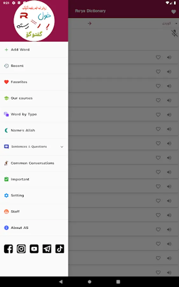Viewport: 179px width, 287px height.
Task: Open the TikTok profile icon
Action: 60,249
